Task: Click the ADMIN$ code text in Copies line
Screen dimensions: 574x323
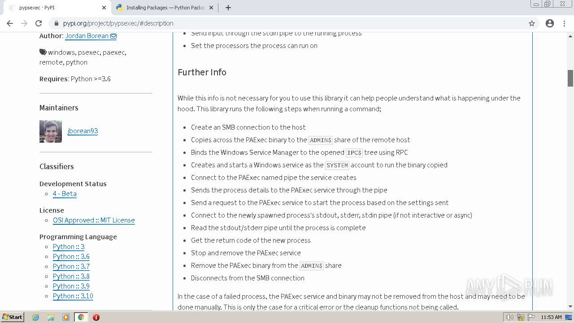Action: (321, 140)
